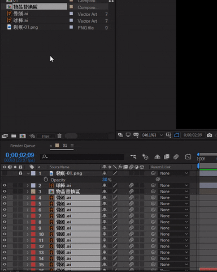Toggle the Draft 3D icon
217x272 pixels.
[x=145, y=156]
